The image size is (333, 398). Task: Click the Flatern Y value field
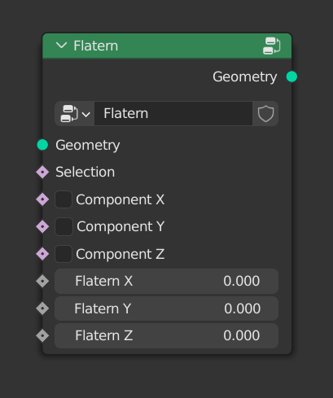point(166,308)
